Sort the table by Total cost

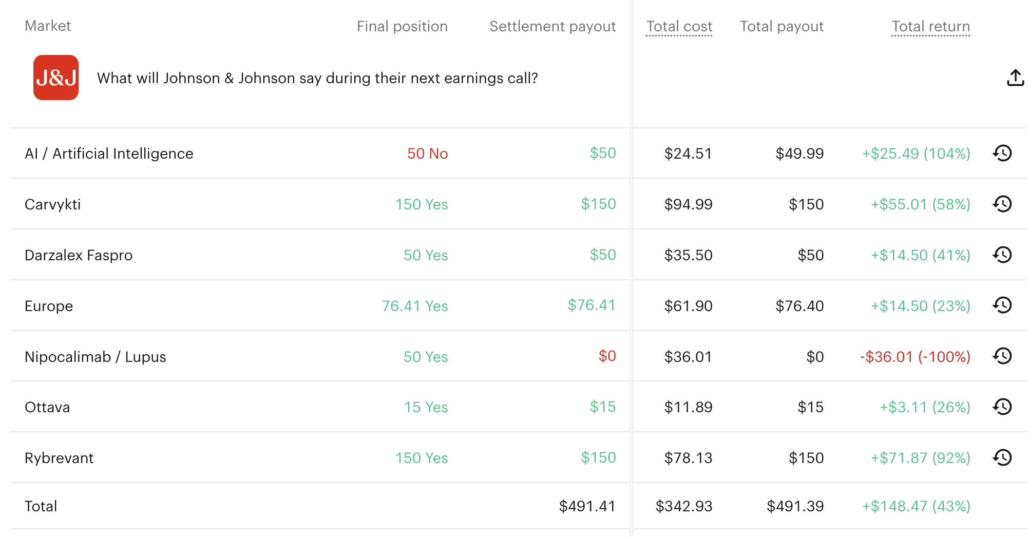point(679,26)
